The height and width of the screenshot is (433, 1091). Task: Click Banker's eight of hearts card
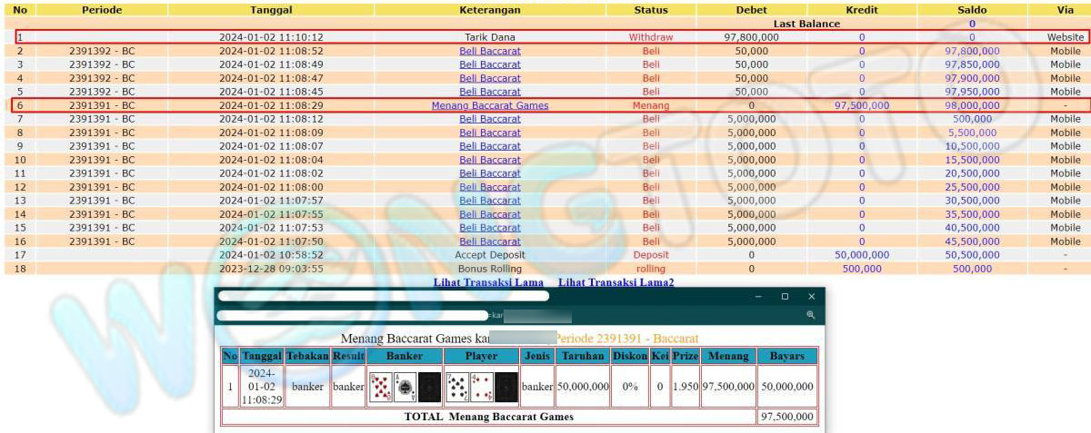380,387
